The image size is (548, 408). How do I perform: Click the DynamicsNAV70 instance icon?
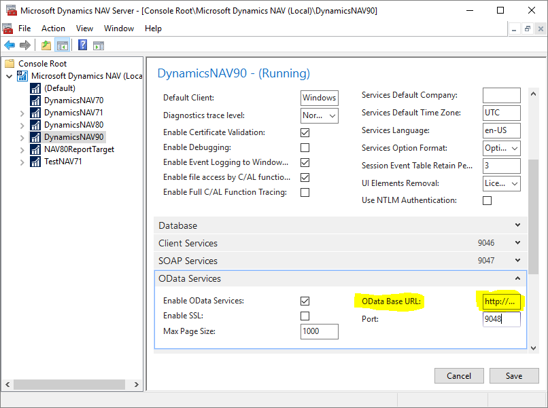click(35, 100)
